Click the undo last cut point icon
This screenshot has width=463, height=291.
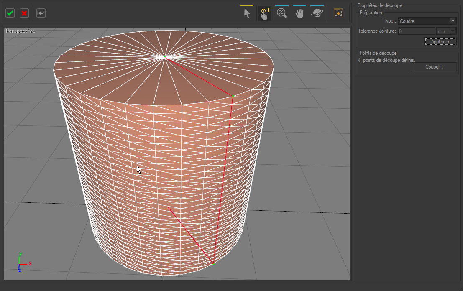click(x=41, y=13)
